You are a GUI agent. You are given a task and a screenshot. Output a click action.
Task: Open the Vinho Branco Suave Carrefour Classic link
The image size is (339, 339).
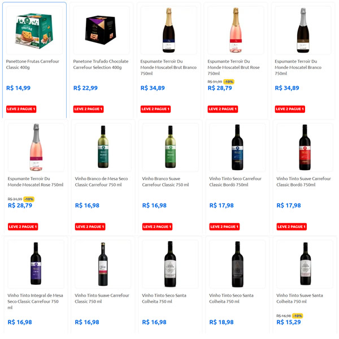(x=166, y=181)
